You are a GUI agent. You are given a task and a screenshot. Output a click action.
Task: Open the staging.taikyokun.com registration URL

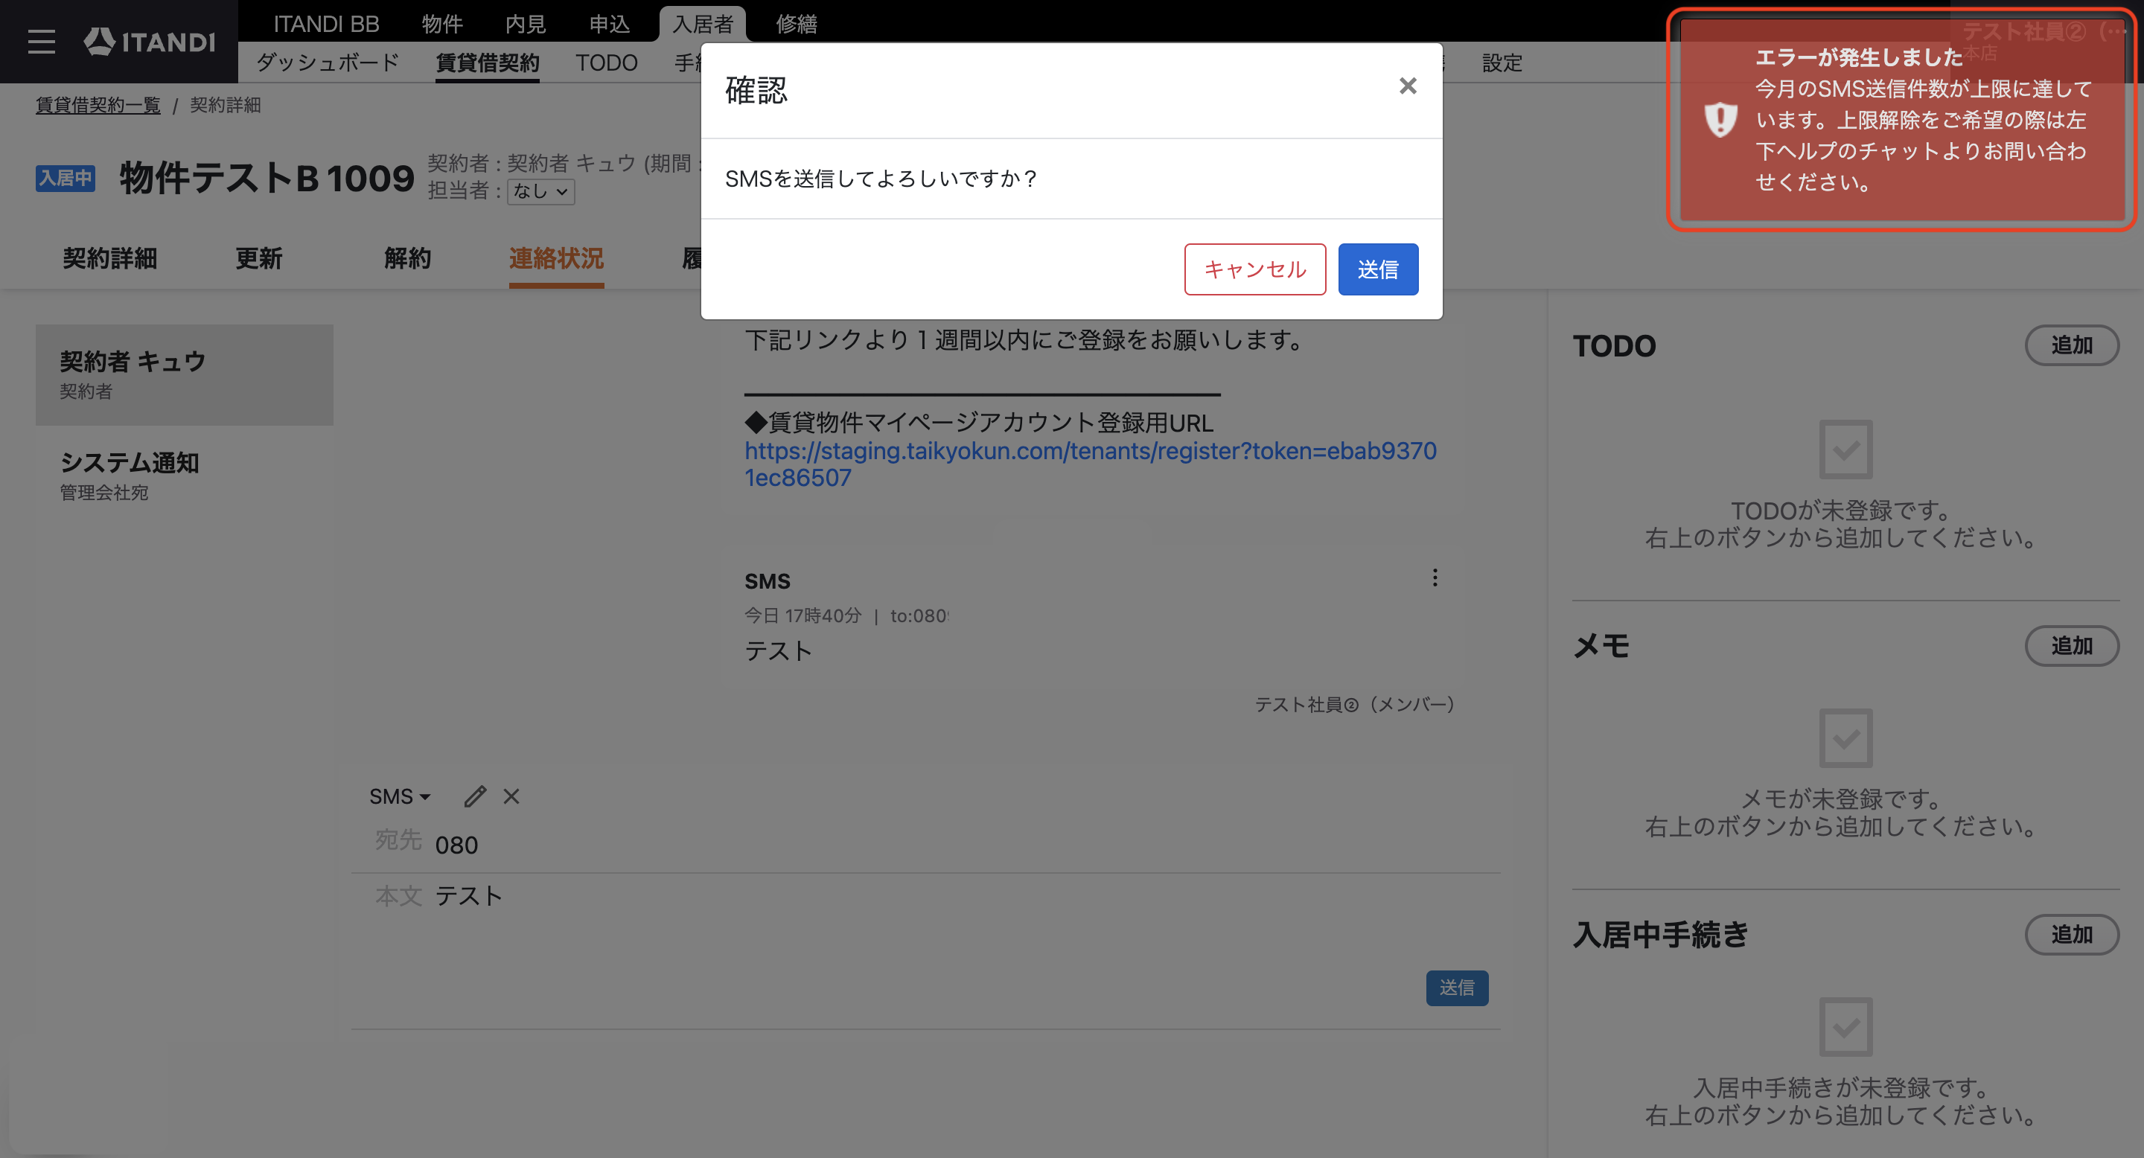coord(1091,464)
